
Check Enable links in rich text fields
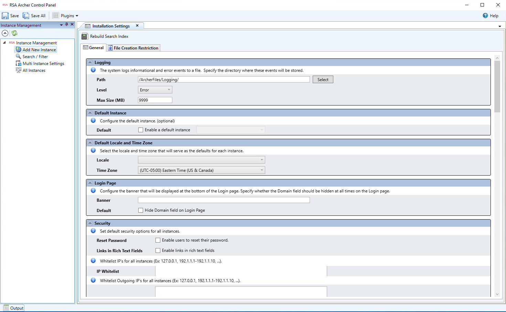(x=158, y=250)
